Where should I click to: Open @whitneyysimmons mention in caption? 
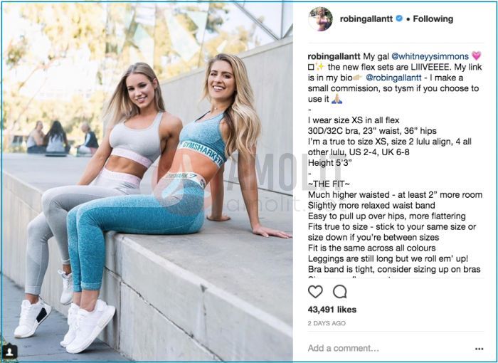point(430,56)
